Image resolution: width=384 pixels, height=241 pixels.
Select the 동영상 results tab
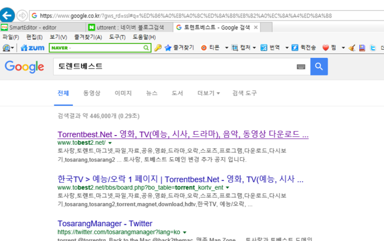point(92,93)
